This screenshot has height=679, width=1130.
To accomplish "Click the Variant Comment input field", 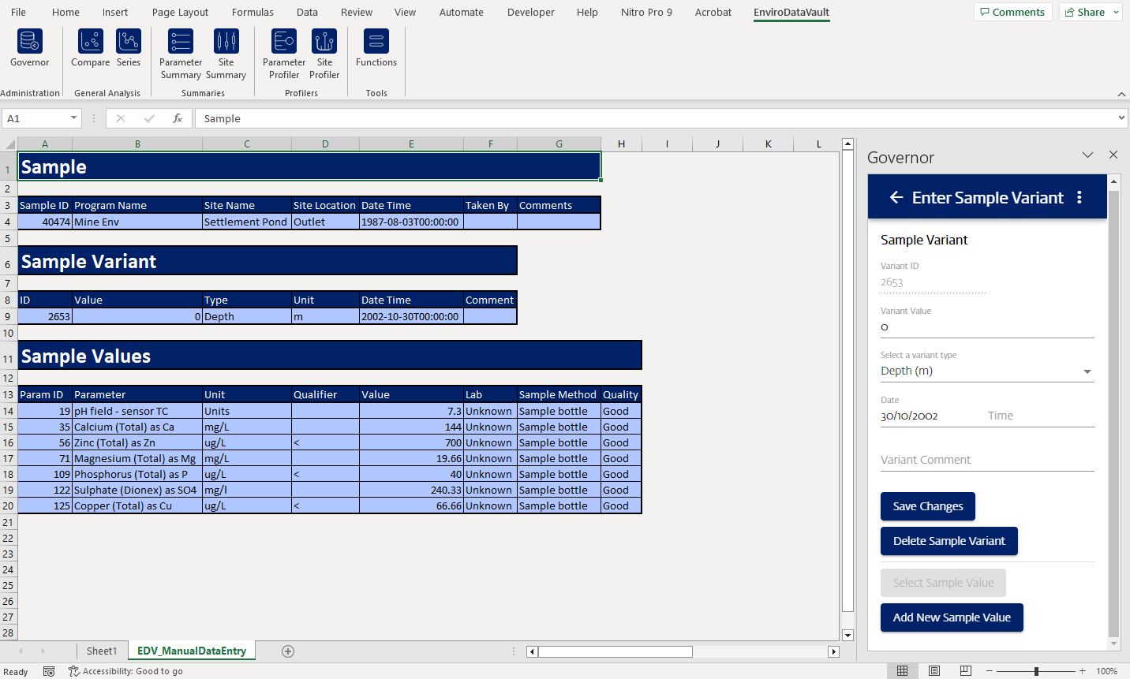I will click(x=986, y=459).
